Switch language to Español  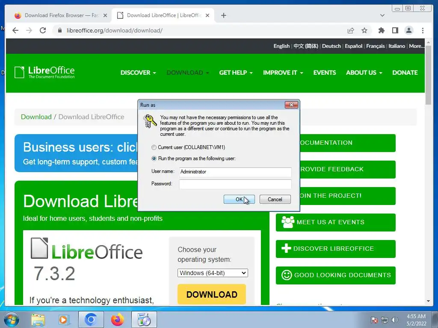[353, 46]
